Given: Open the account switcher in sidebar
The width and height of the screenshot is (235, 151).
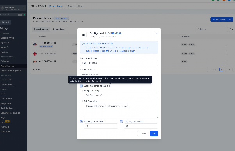Looking at the screenshot, I should coord(13,8).
